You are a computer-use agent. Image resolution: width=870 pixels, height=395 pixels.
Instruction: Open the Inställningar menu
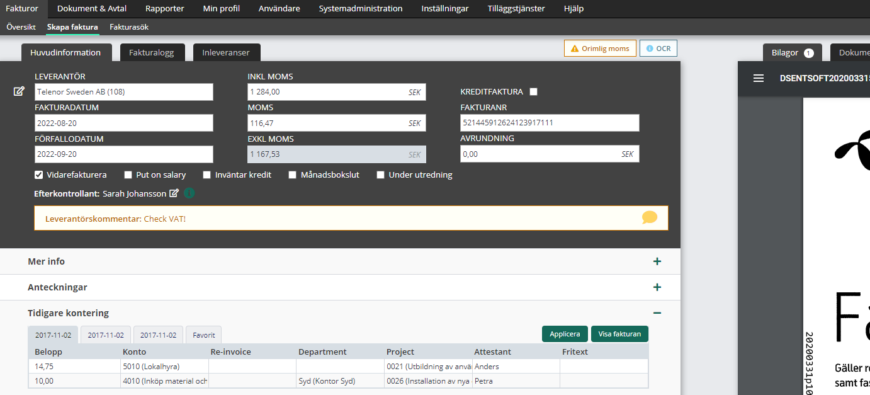point(445,9)
